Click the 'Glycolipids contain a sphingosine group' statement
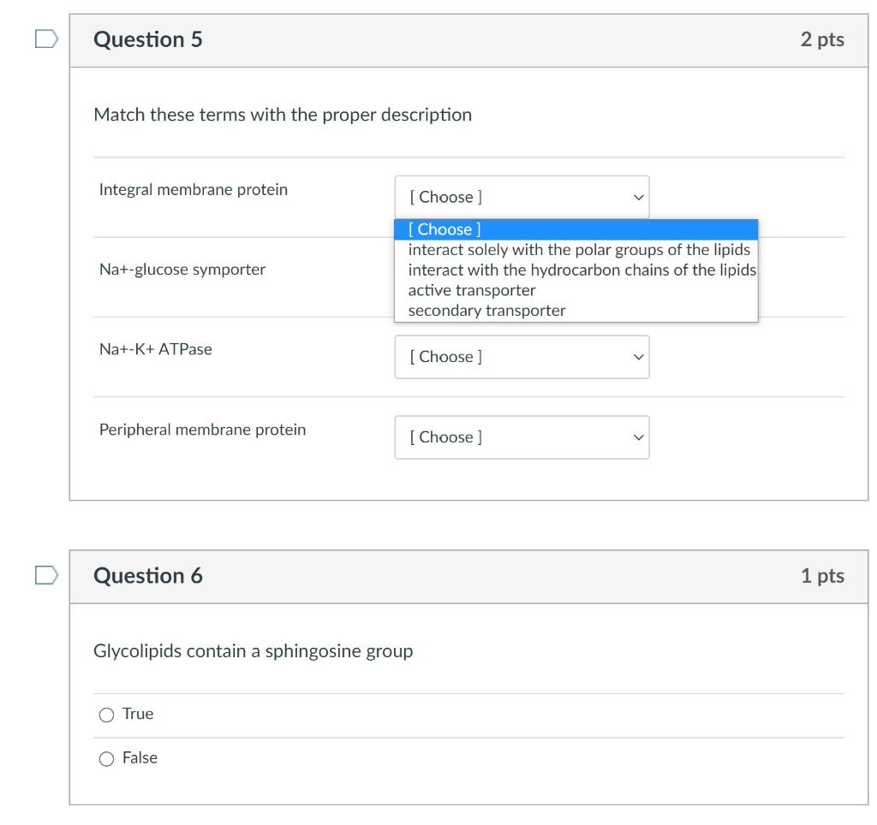The image size is (877, 825). click(253, 651)
